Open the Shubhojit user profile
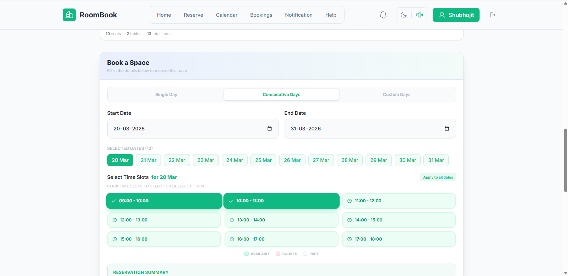Screen dimensions: 568x276 [x=456, y=15]
